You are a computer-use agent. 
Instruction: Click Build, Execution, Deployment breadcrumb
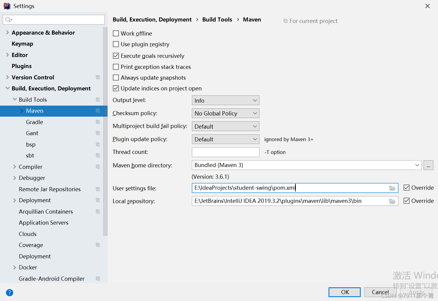click(x=152, y=19)
